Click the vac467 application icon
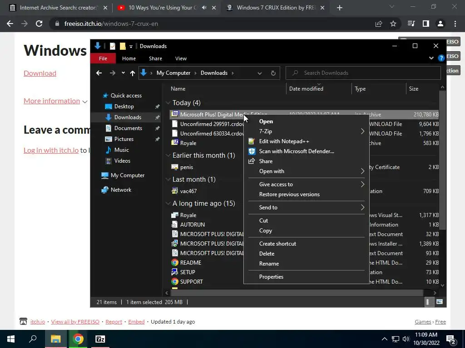 (175, 191)
